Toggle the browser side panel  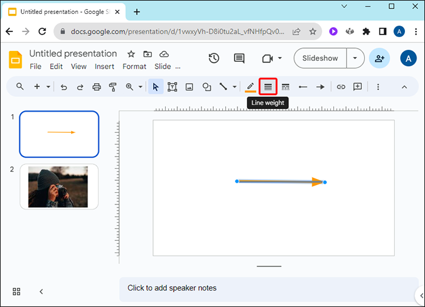pyautogui.click(x=382, y=32)
